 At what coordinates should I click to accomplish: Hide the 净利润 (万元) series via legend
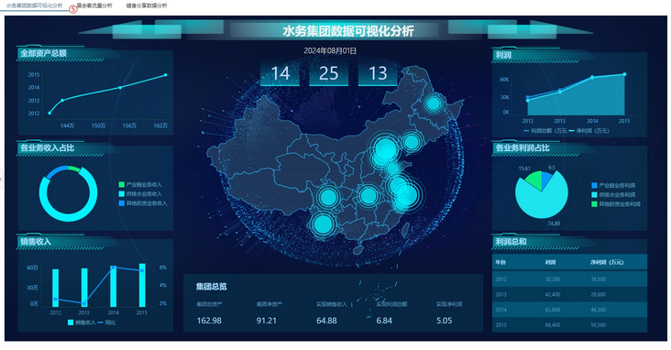coord(588,130)
